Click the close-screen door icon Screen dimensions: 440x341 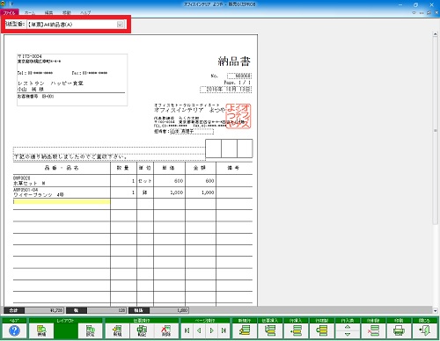(424, 330)
